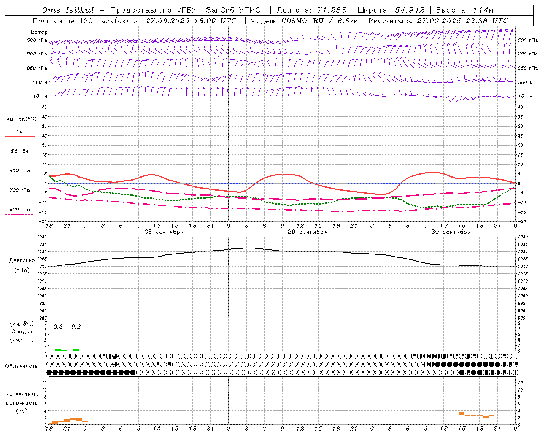Click the 700 гПа temperature legend entry

click(19, 190)
